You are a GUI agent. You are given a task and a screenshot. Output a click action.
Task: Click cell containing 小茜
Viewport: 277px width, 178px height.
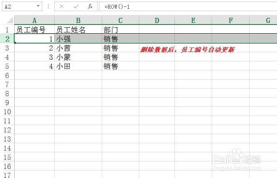coord(78,48)
